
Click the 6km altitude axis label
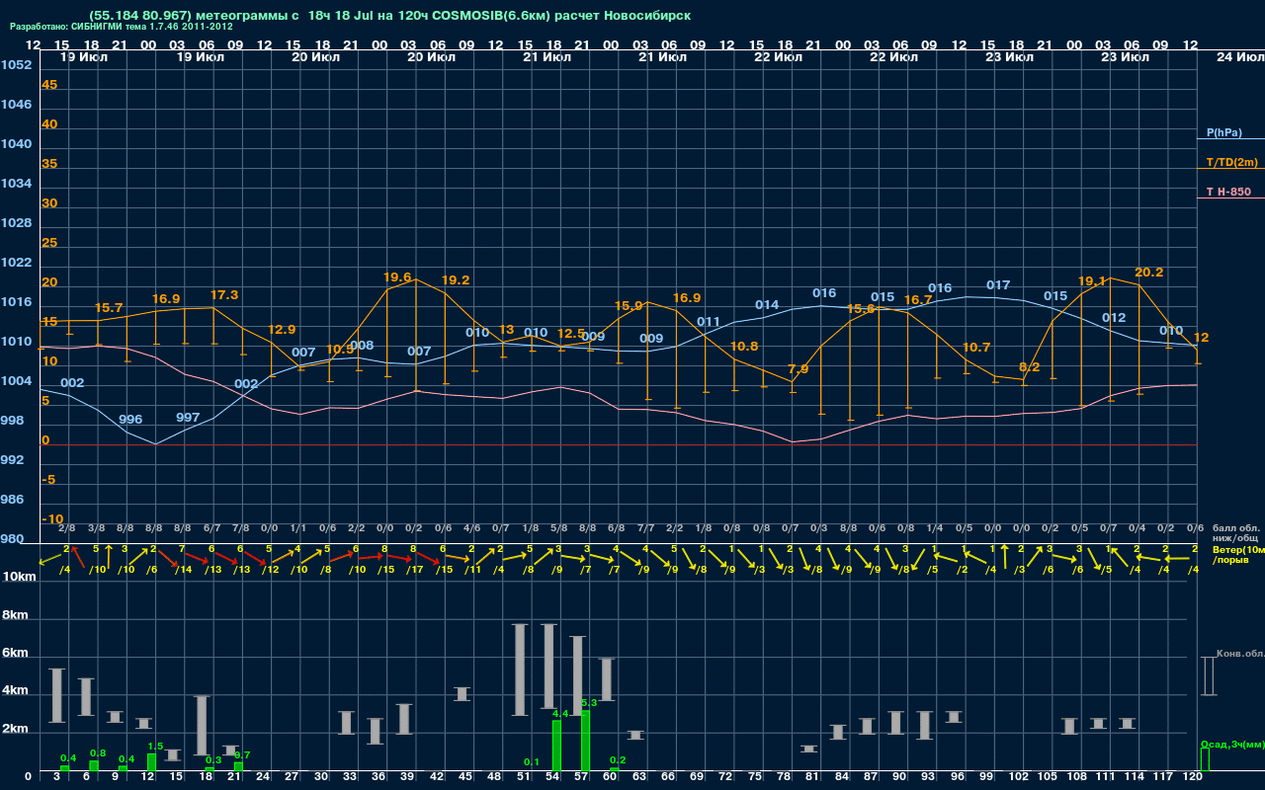pyautogui.click(x=13, y=654)
